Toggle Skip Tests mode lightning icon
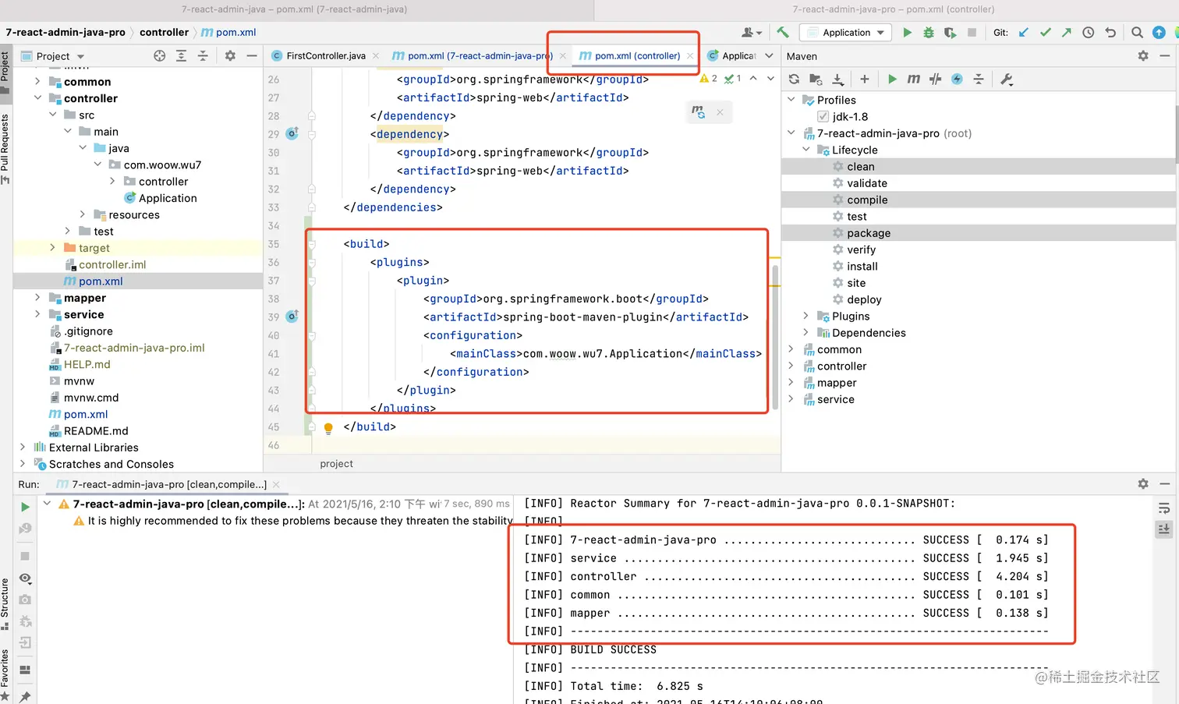Viewport: 1179px width, 704px height. [957, 79]
